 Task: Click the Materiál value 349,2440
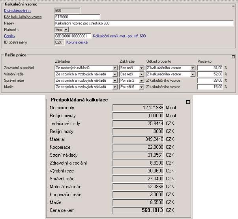point(138,139)
